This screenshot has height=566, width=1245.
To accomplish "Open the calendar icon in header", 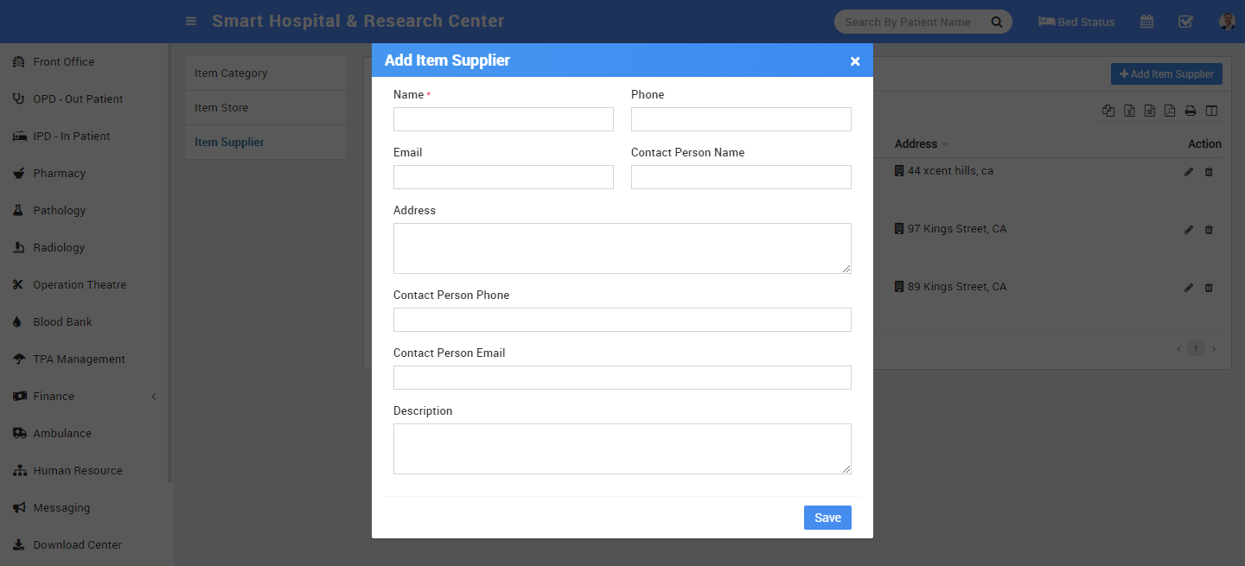I will tap(1146, 22).
